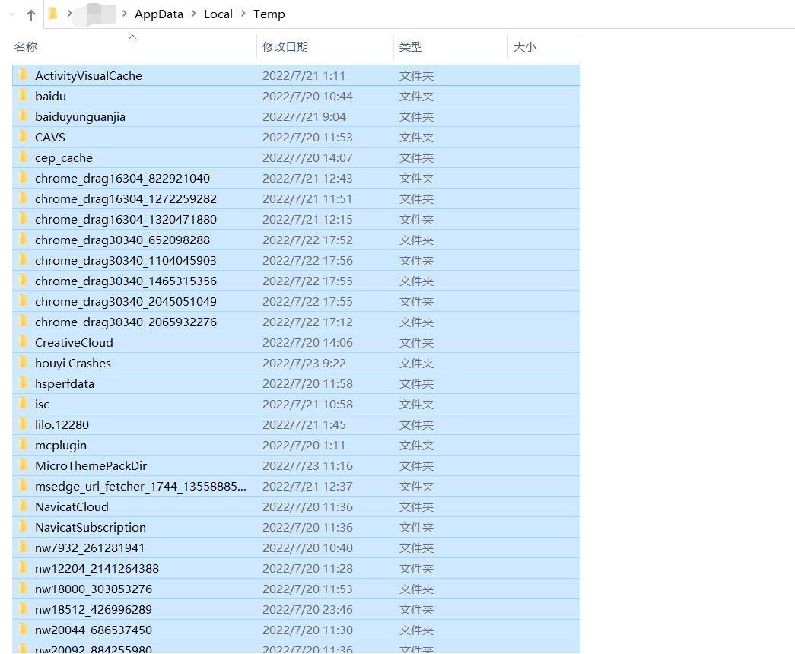Select the chrome_drag30340_2045051049 folder name
The height and width of the screenshot is (654, 795).
(x=126, y=302)
